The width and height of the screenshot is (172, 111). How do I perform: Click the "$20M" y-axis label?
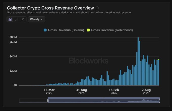coord(13,71)
